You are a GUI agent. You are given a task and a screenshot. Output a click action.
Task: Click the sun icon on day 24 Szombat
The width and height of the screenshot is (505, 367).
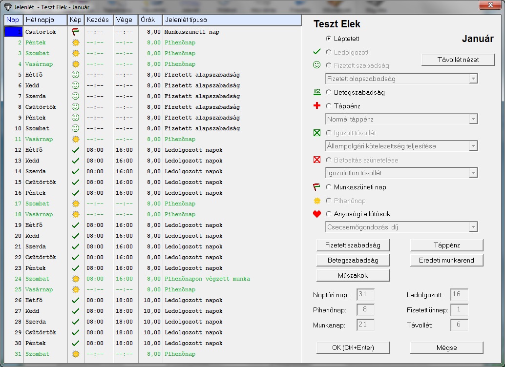(75, 279)
